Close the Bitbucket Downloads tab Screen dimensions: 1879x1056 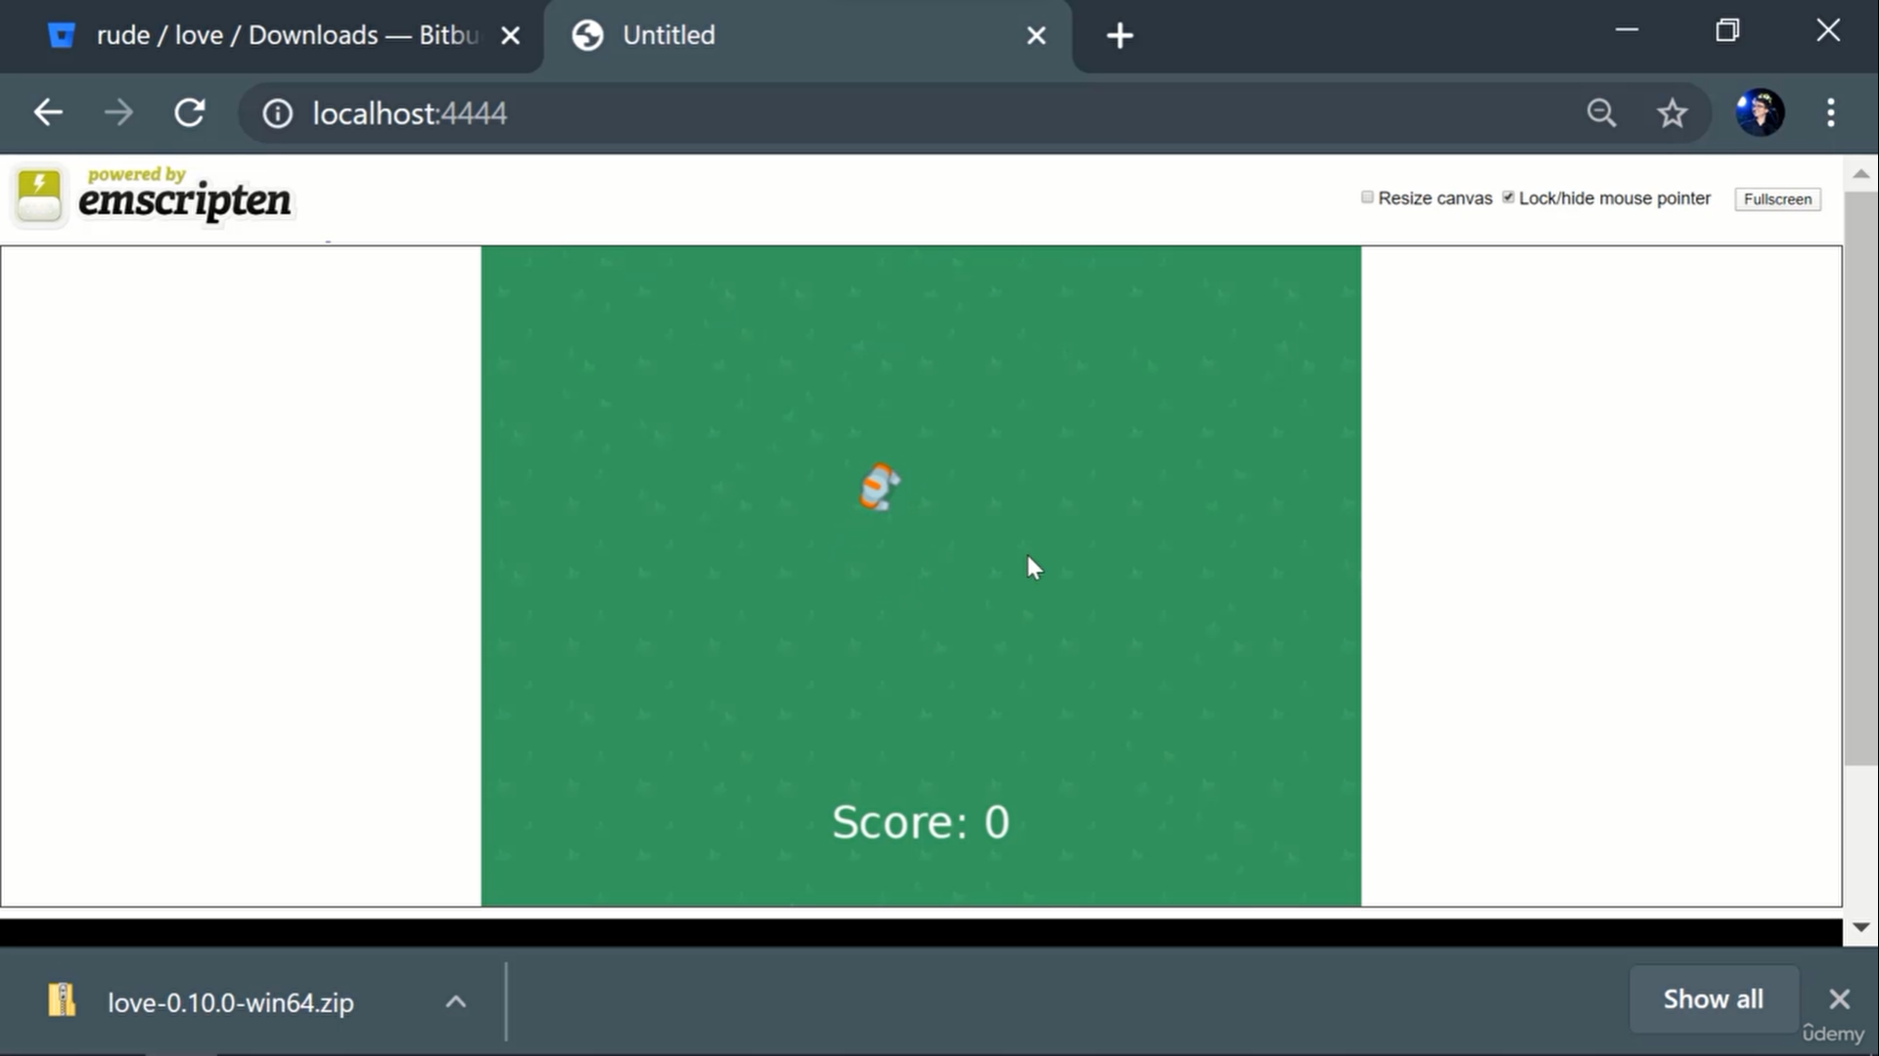(510, 36)
